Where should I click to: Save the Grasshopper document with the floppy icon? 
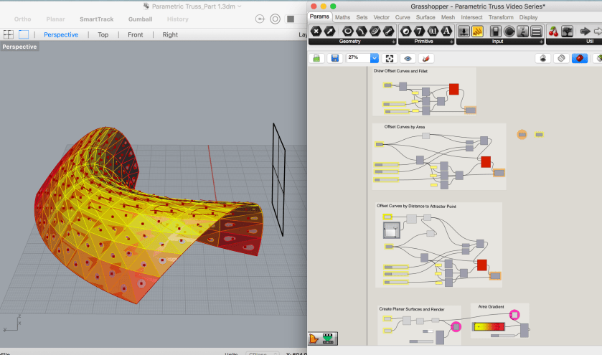click(334, 58)
